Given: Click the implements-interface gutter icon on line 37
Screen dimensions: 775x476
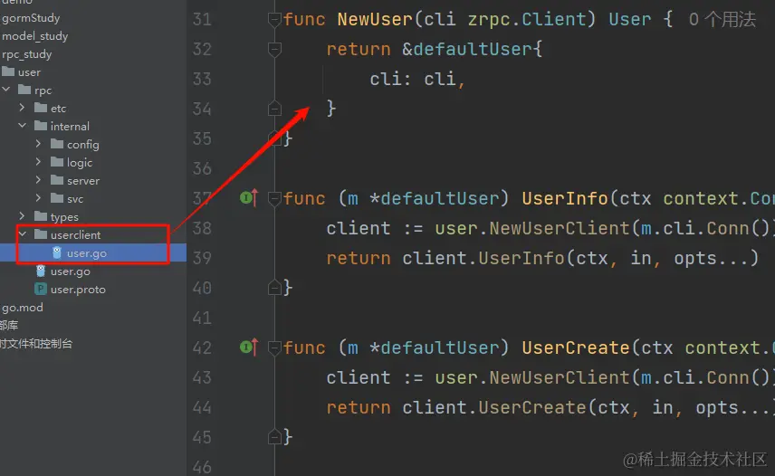Looking at the screenshot, I should (249, 198).
